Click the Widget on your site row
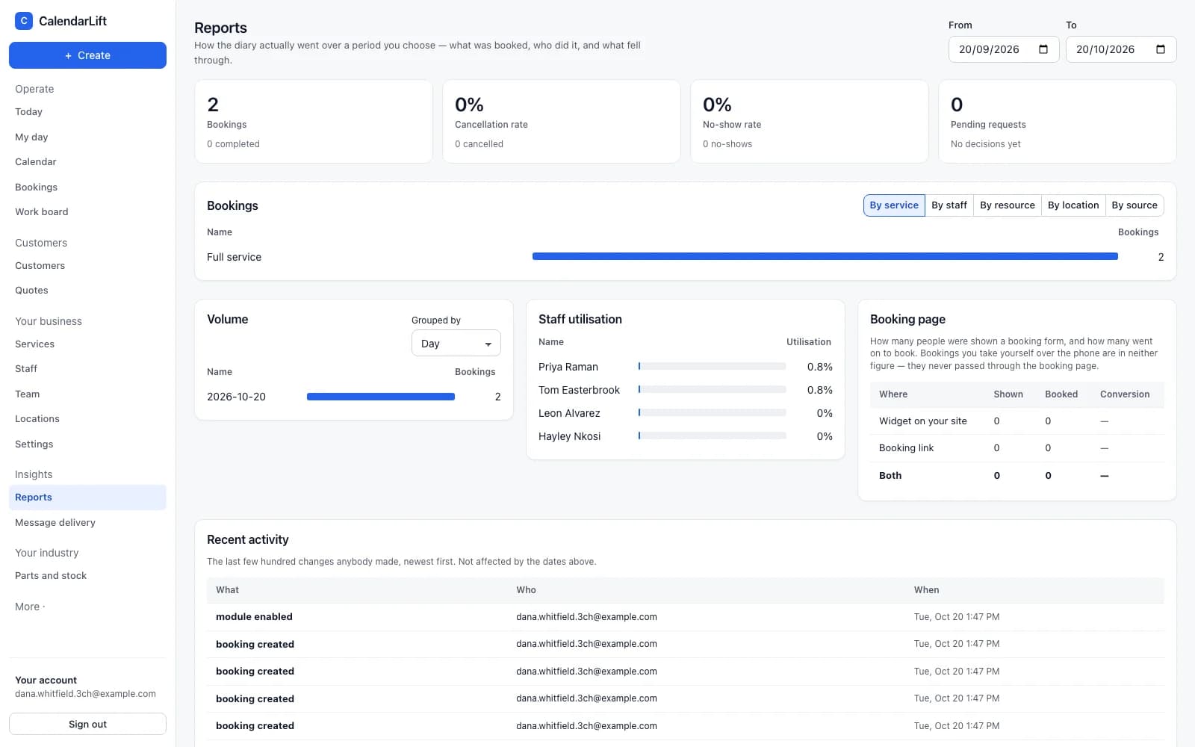The image size is (1195, 747). [1017, 421]
